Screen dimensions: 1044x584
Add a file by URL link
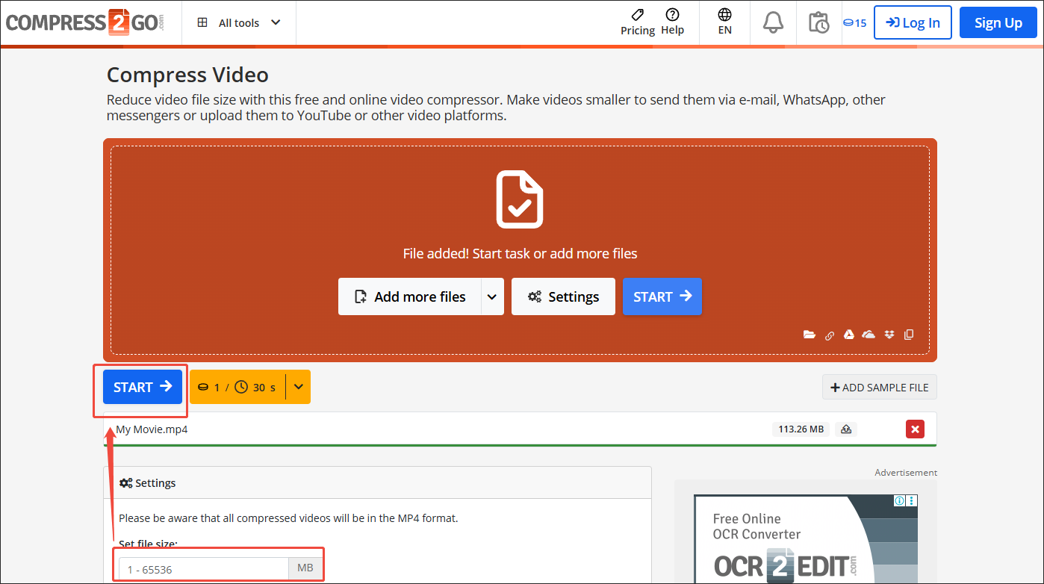[829, 335]
